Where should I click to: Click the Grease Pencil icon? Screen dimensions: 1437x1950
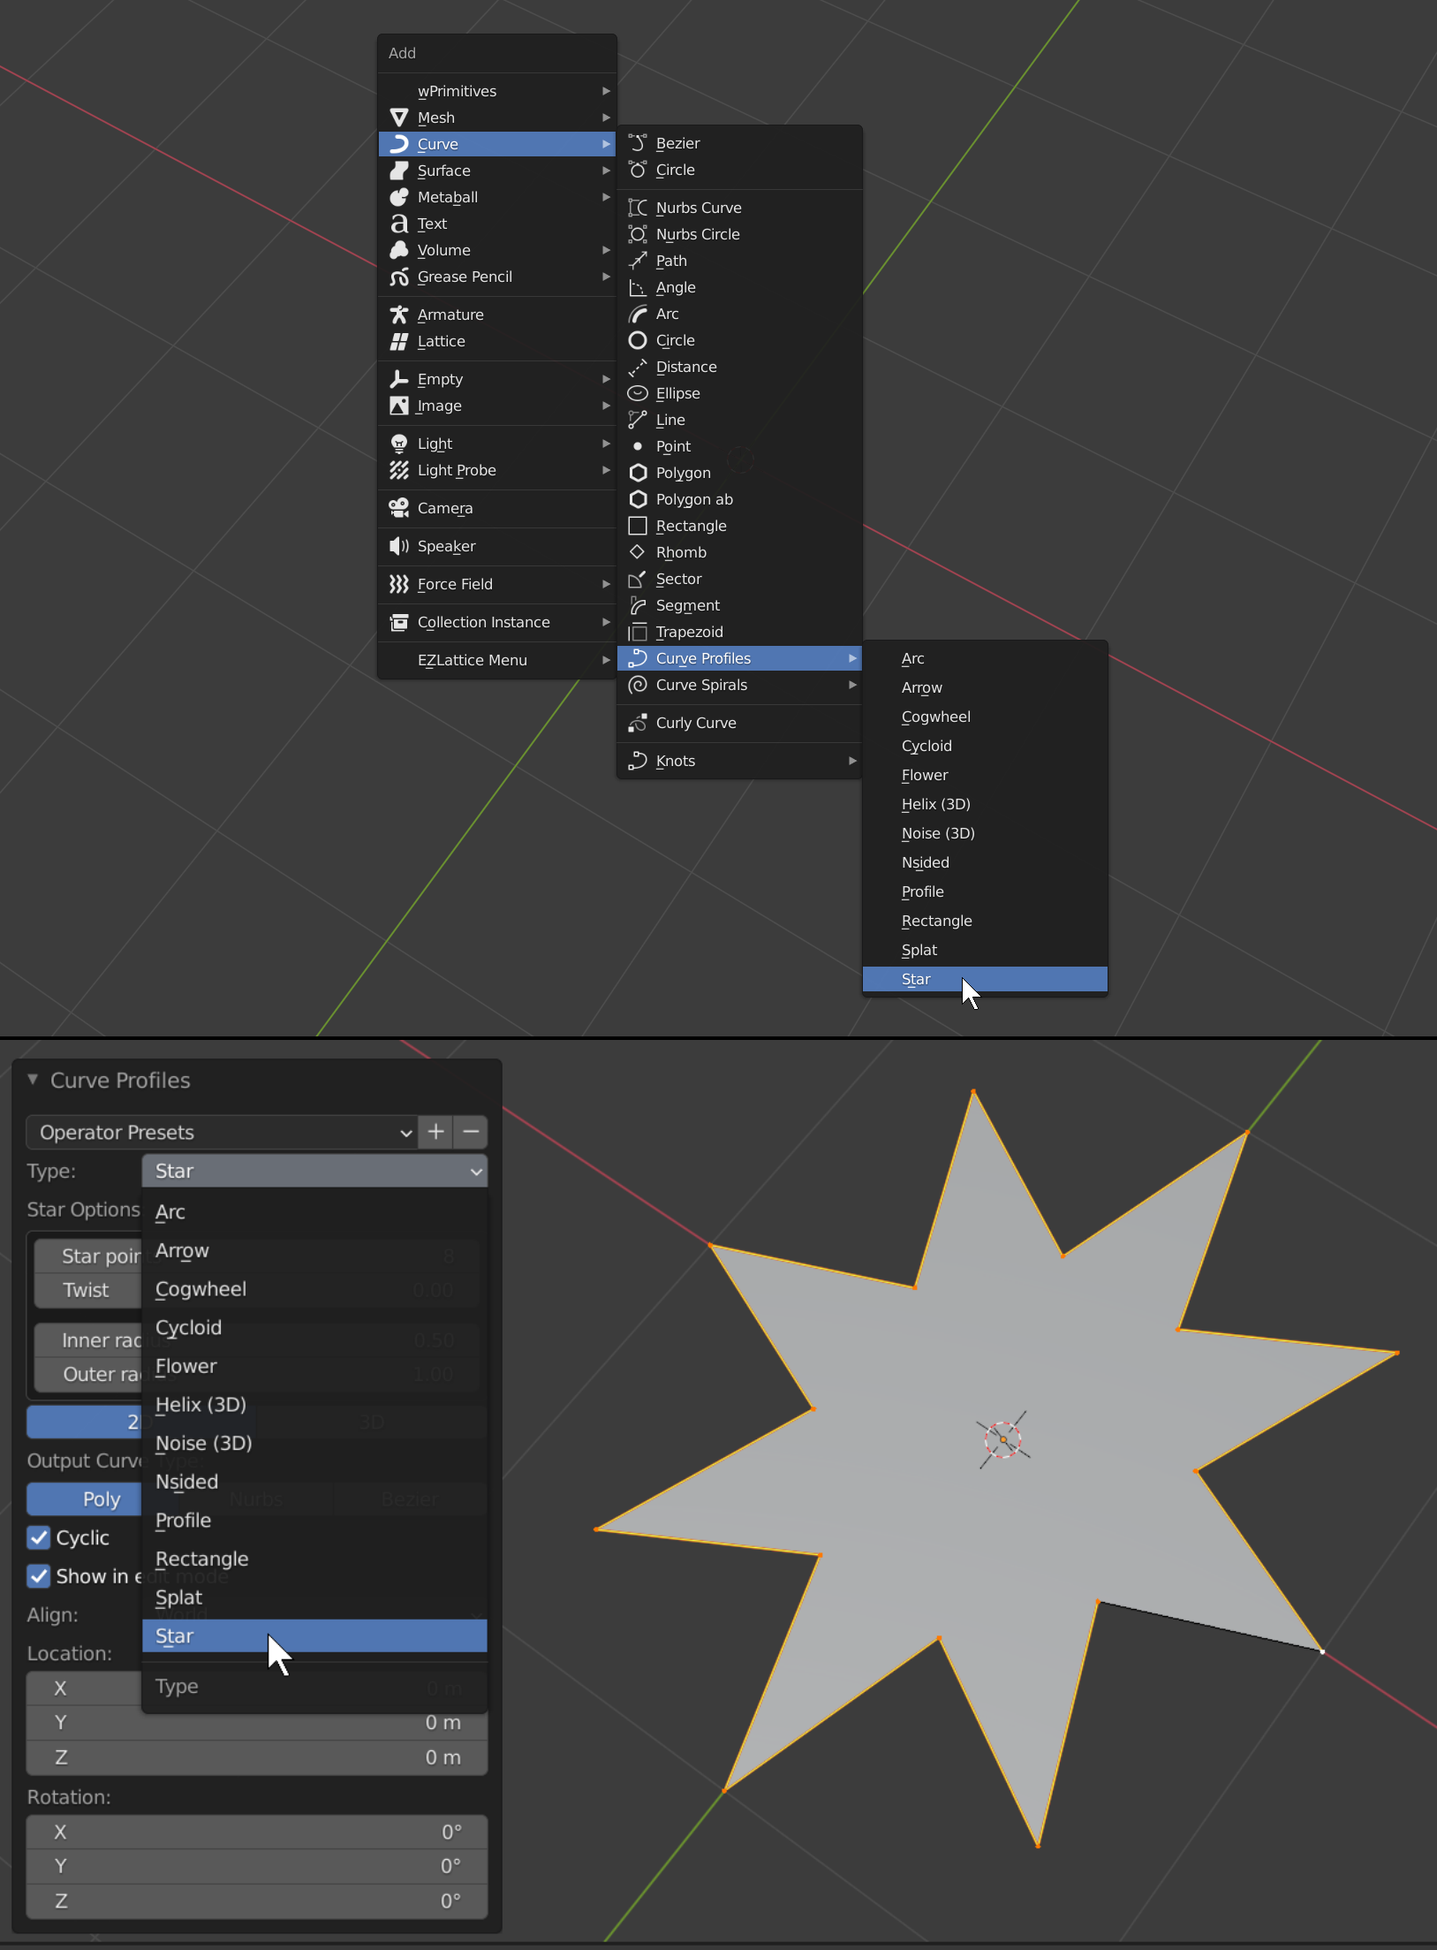click(x=398, y=277)
